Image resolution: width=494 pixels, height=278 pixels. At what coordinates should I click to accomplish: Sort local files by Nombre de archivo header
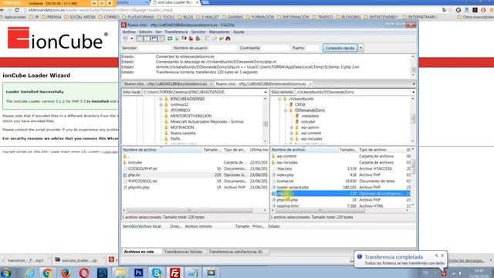pos(162,150)
